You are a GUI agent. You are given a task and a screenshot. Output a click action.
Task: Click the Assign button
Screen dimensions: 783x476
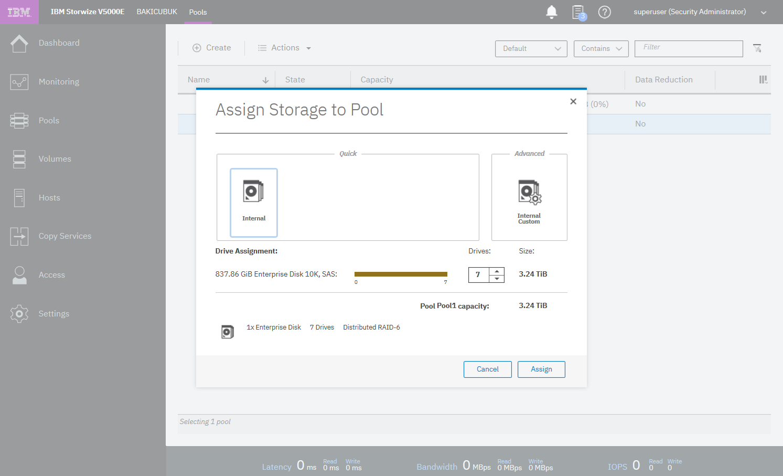(541, 369)
